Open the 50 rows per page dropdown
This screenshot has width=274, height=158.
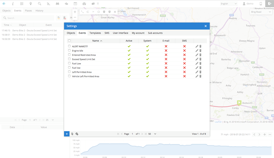[x=152, y=134]
